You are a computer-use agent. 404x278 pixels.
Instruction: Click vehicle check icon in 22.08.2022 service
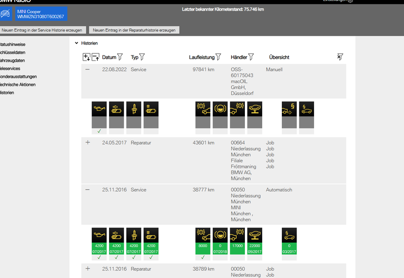coord(255,109)
